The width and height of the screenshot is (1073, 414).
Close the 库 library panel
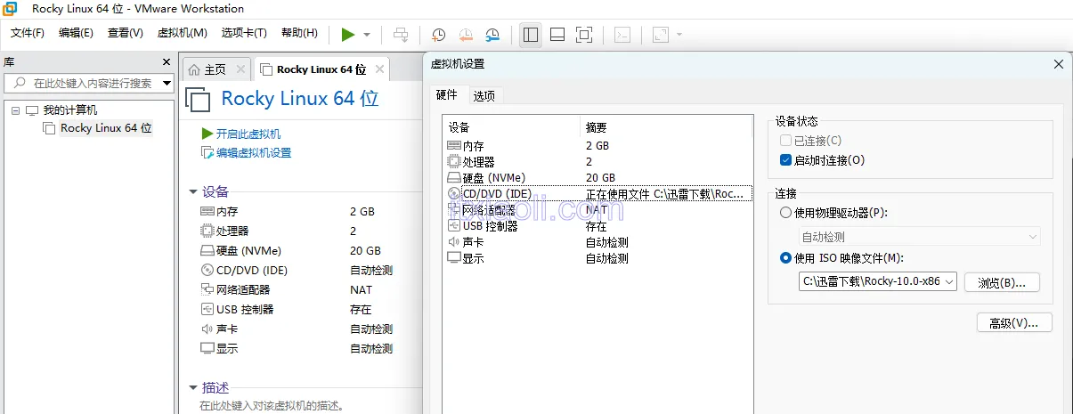point(166,62)
